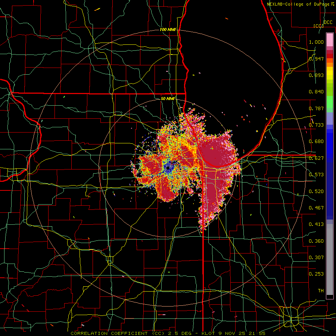The width and height of the screenshot is (336, 336).
Task: Click the 100 NMI range ring label
Action: pyautogui.click(x=167, y=29)
